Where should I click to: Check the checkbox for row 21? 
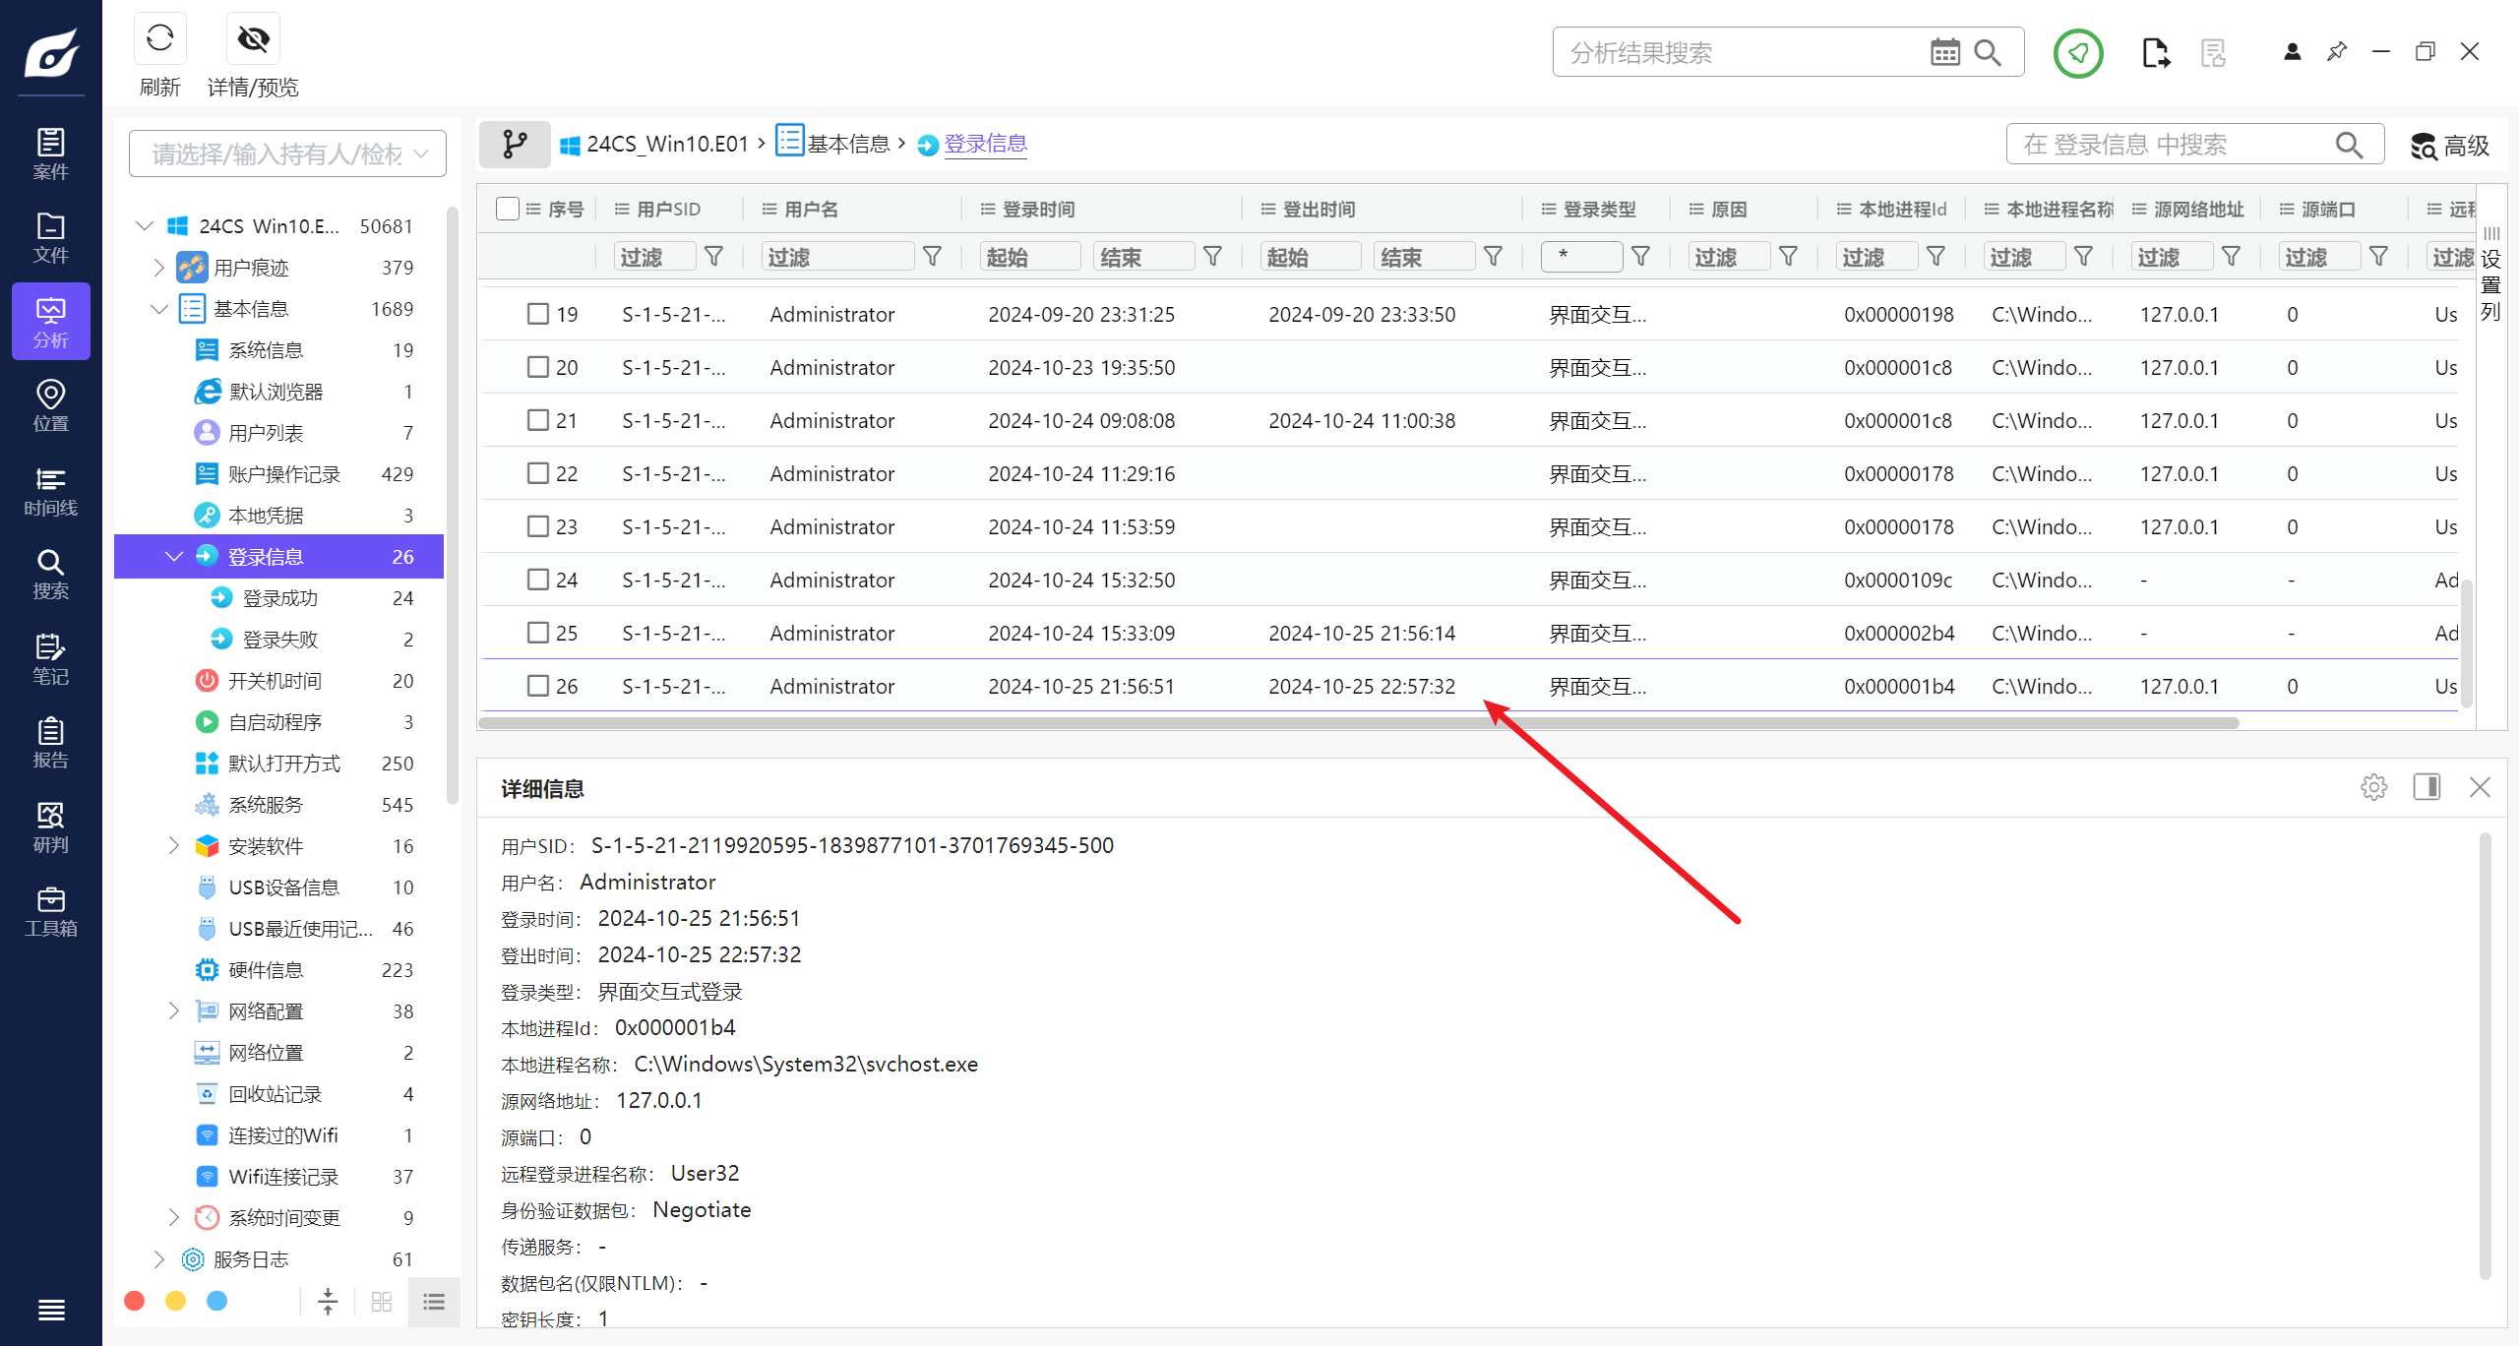(x=537, y=420)
